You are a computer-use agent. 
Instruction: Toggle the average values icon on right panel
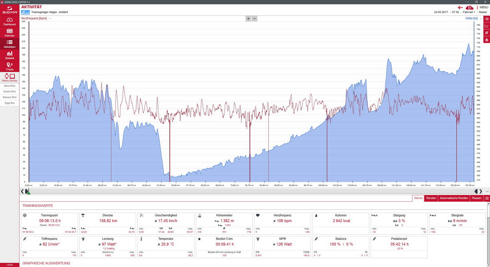pyautogui.click(x=486, y=33)
